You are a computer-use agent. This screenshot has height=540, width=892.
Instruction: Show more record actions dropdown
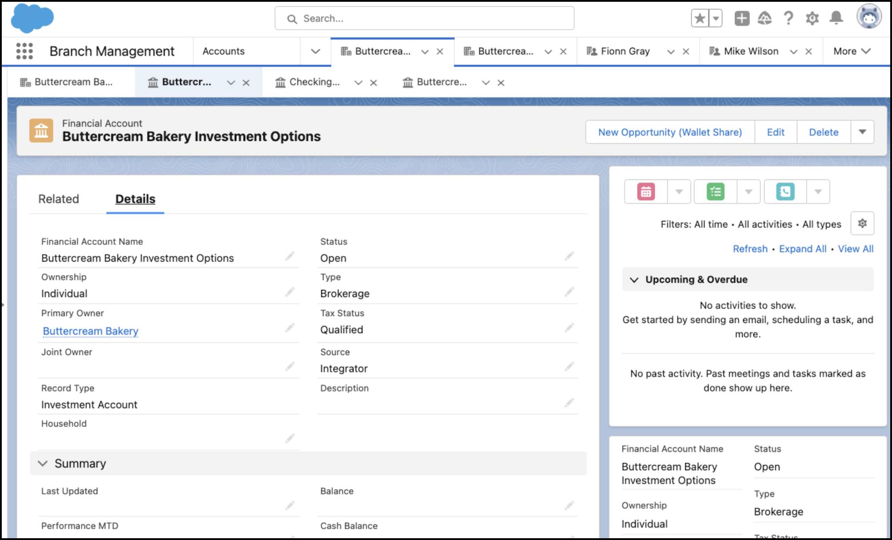coord(862,132)
